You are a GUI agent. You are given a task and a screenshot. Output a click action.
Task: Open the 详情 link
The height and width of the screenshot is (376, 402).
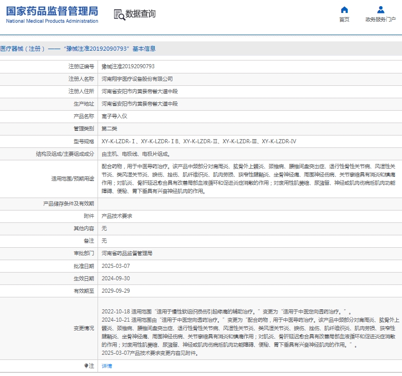tap(107, 366)
